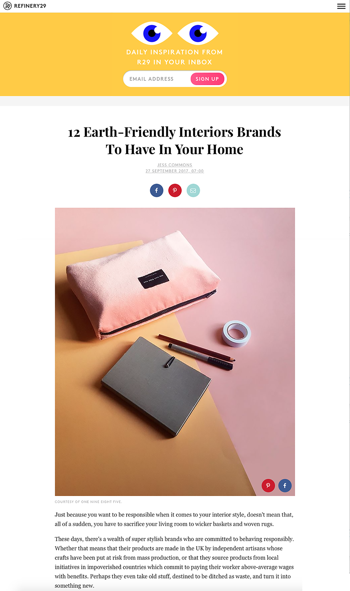Share article on Facebook below the headline
Viewport: 350px width, 591px height.
tap(157, 190)
